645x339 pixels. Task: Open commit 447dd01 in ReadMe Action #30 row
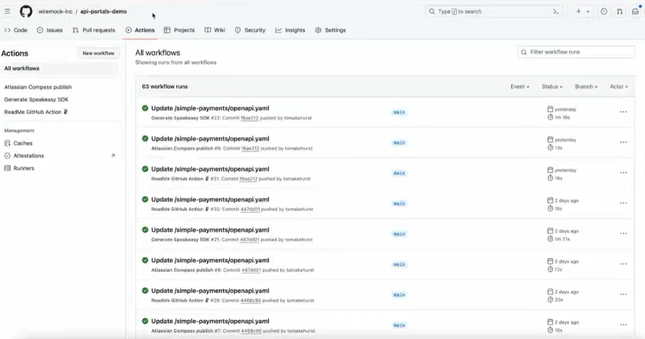pos(250,210)
